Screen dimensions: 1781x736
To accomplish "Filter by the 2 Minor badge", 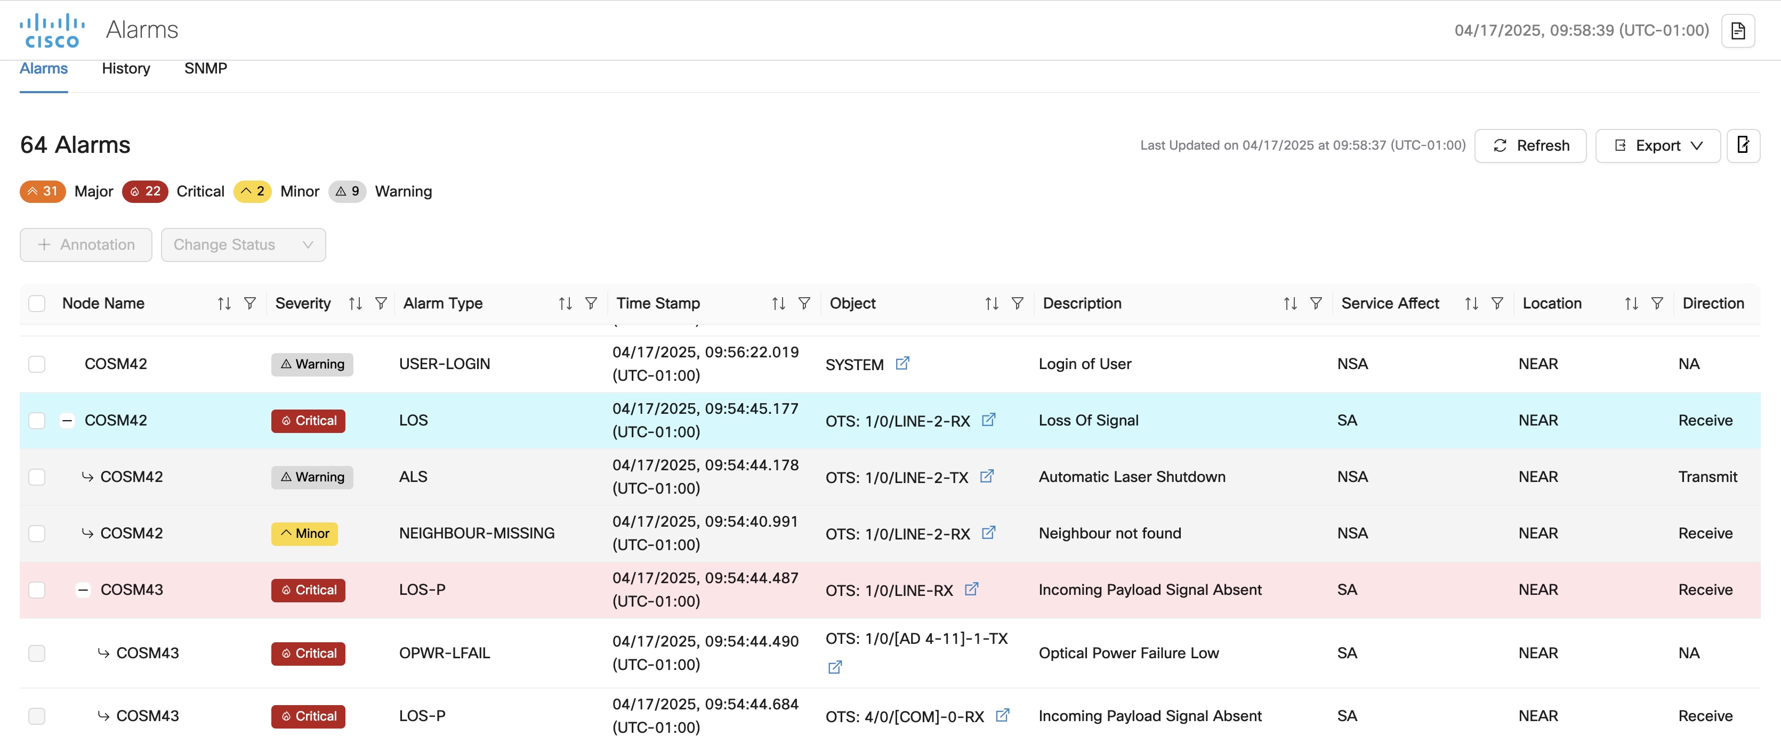I will click(x=252, y=191).
